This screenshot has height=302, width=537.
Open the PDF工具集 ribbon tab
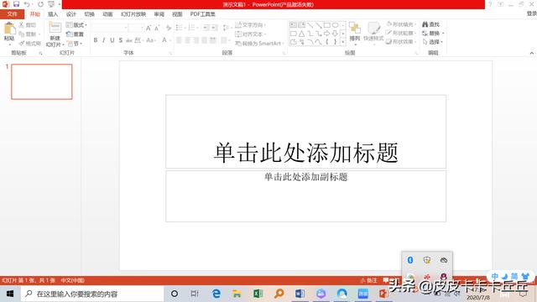pyautogui.click(x=202, y=14)
